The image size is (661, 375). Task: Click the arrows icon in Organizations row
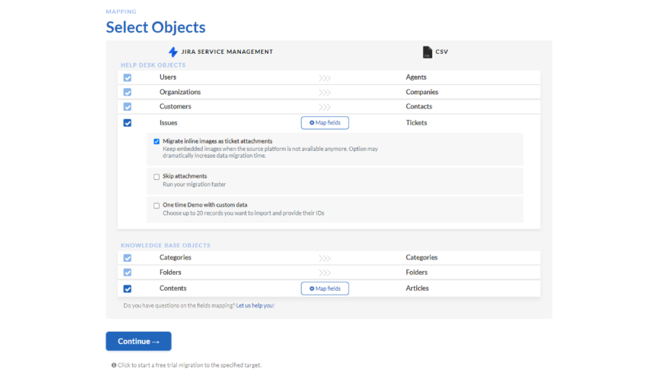pyautogui.click(x=325, y=93)
